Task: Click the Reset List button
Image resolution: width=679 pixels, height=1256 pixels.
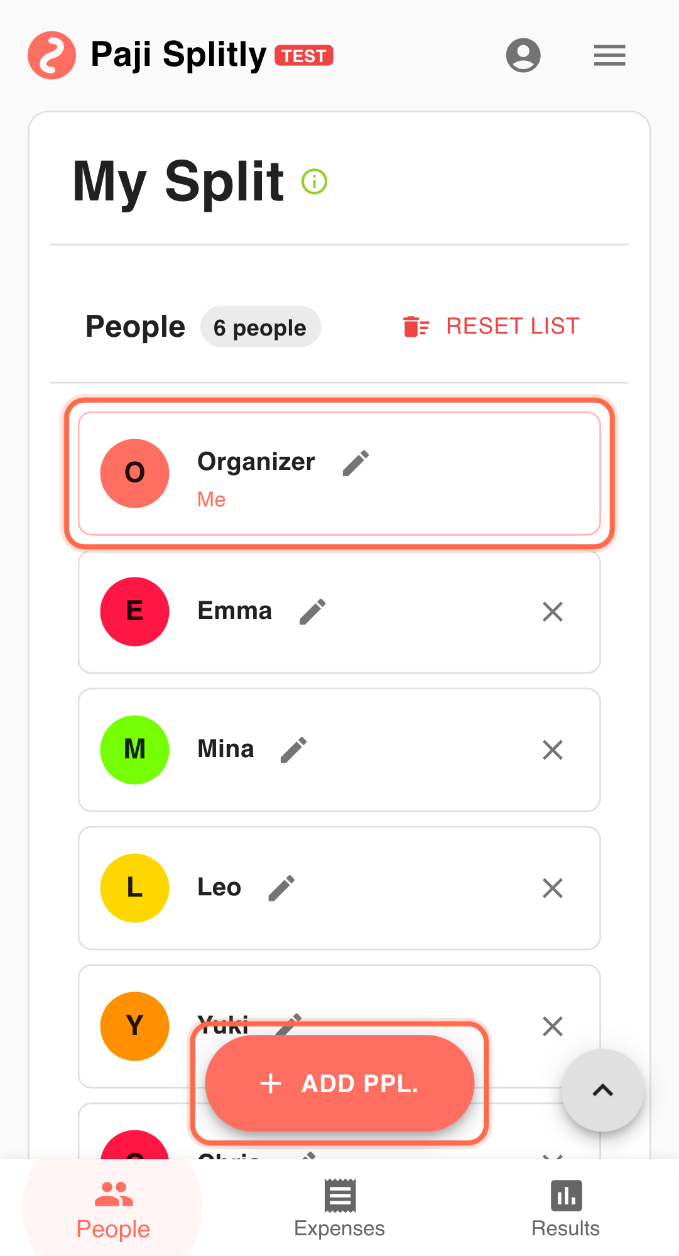Action: coord(491,327)
